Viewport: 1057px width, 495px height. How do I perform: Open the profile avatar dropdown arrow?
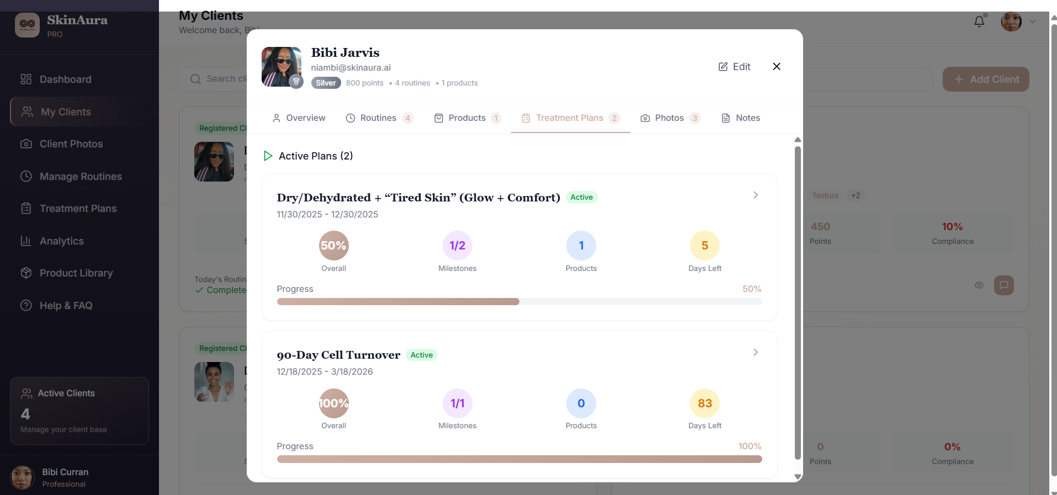point(1032,22)
